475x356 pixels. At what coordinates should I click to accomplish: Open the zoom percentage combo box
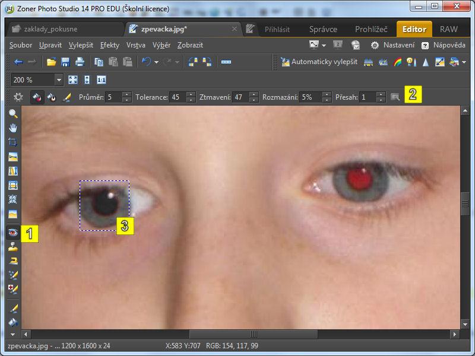pyautogui.click(x=37, y=80)
